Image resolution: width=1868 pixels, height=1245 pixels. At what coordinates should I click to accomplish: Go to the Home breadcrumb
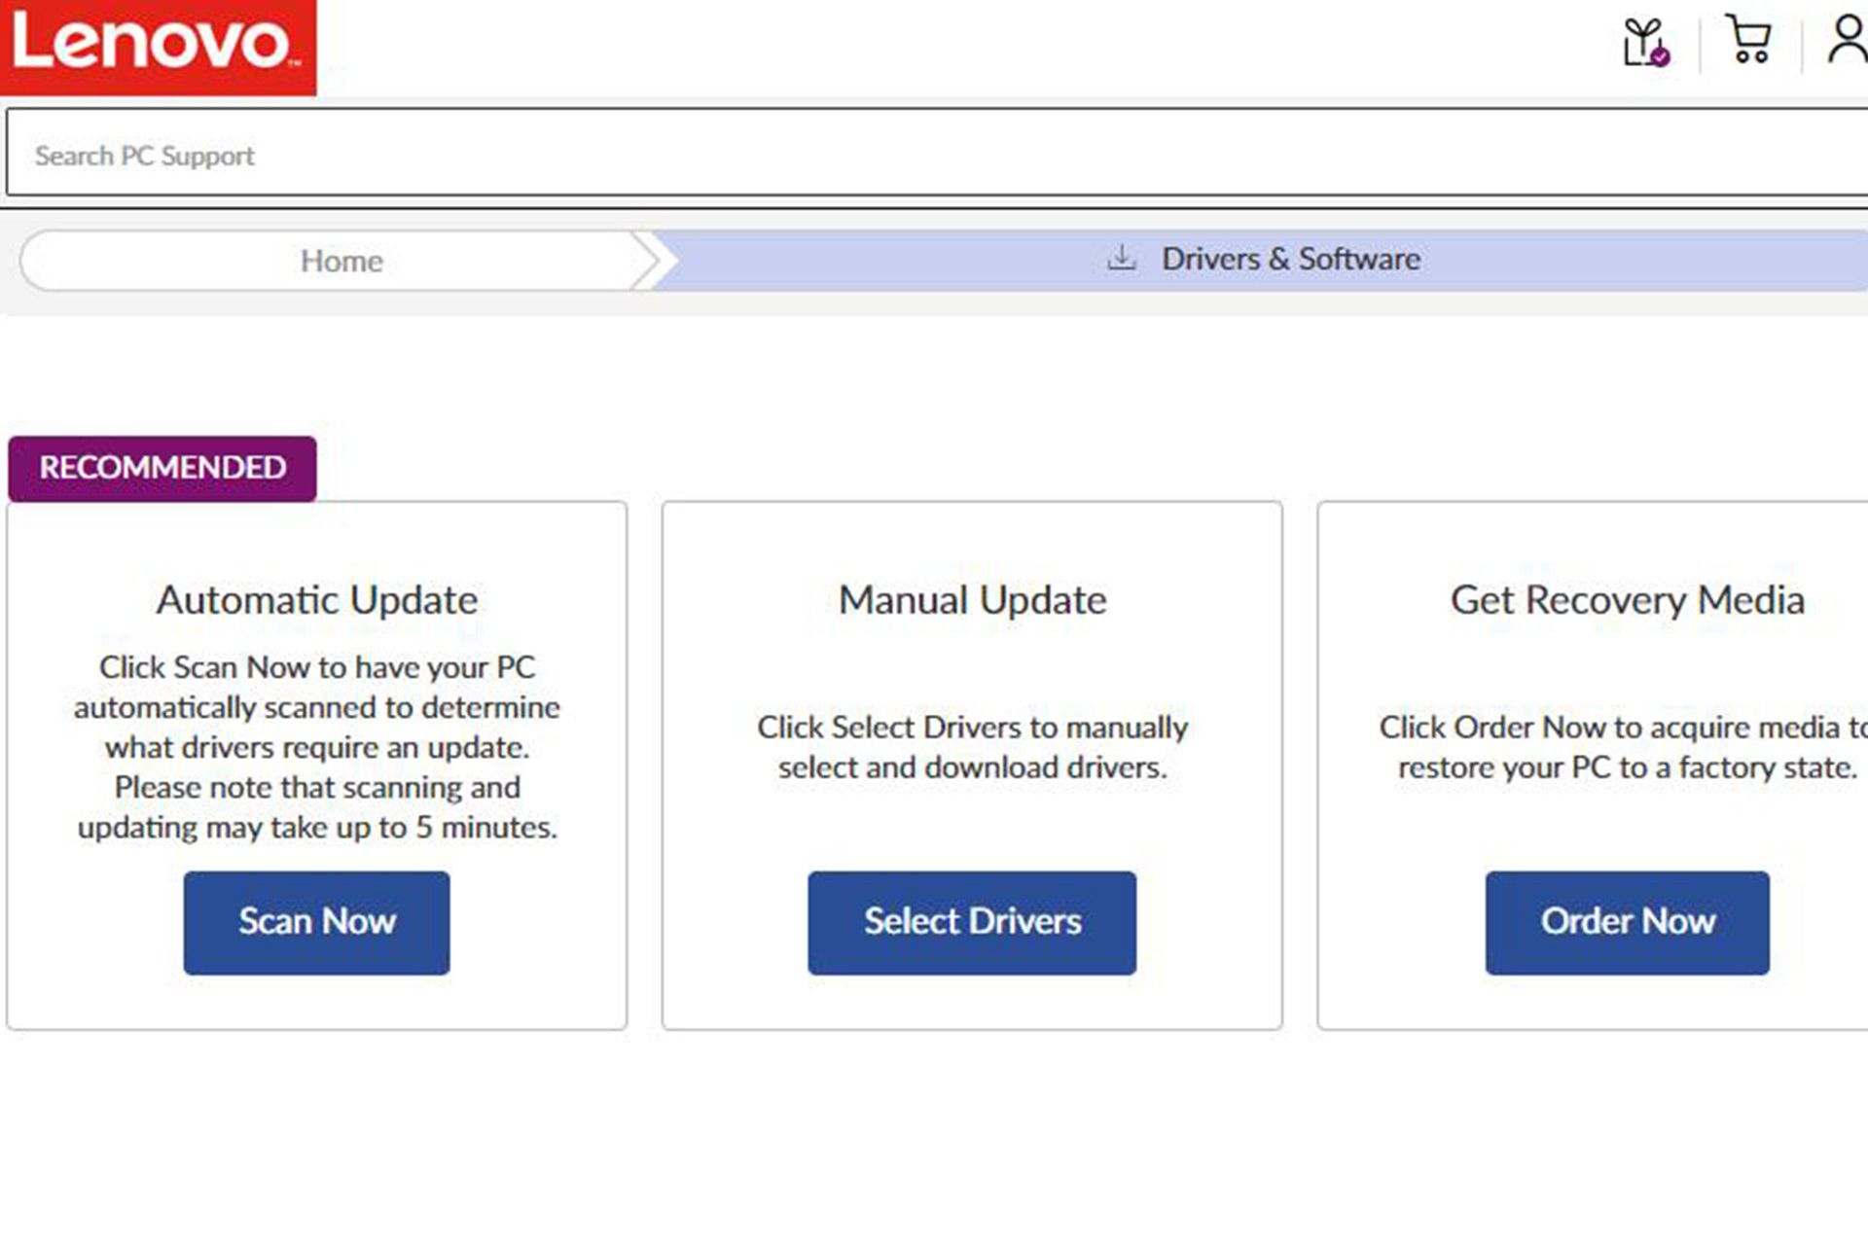(x=341, y=261)
